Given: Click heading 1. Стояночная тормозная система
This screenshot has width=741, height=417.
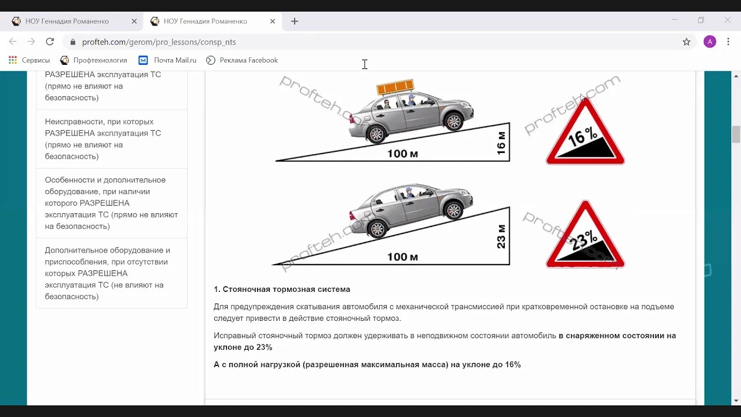Looking at the screenshot, I should tap(282, 289).
